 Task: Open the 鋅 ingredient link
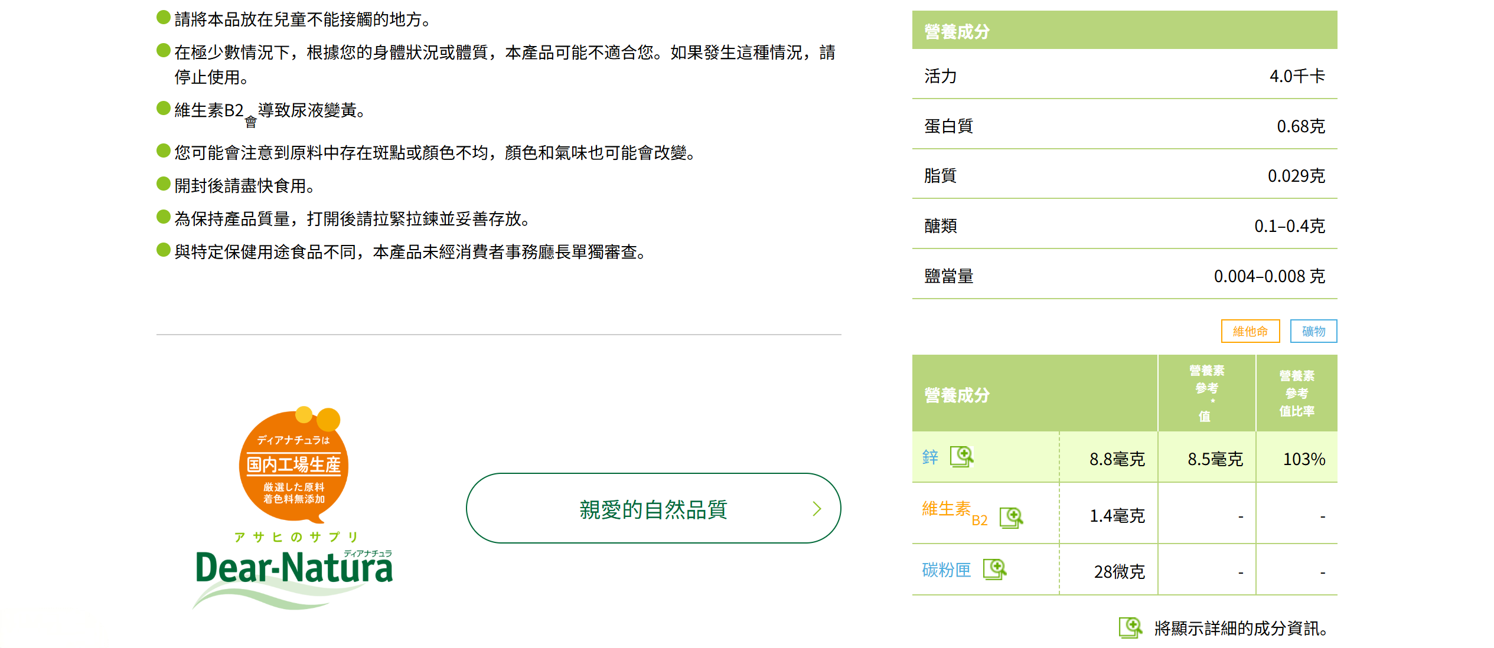click(930, 457)
